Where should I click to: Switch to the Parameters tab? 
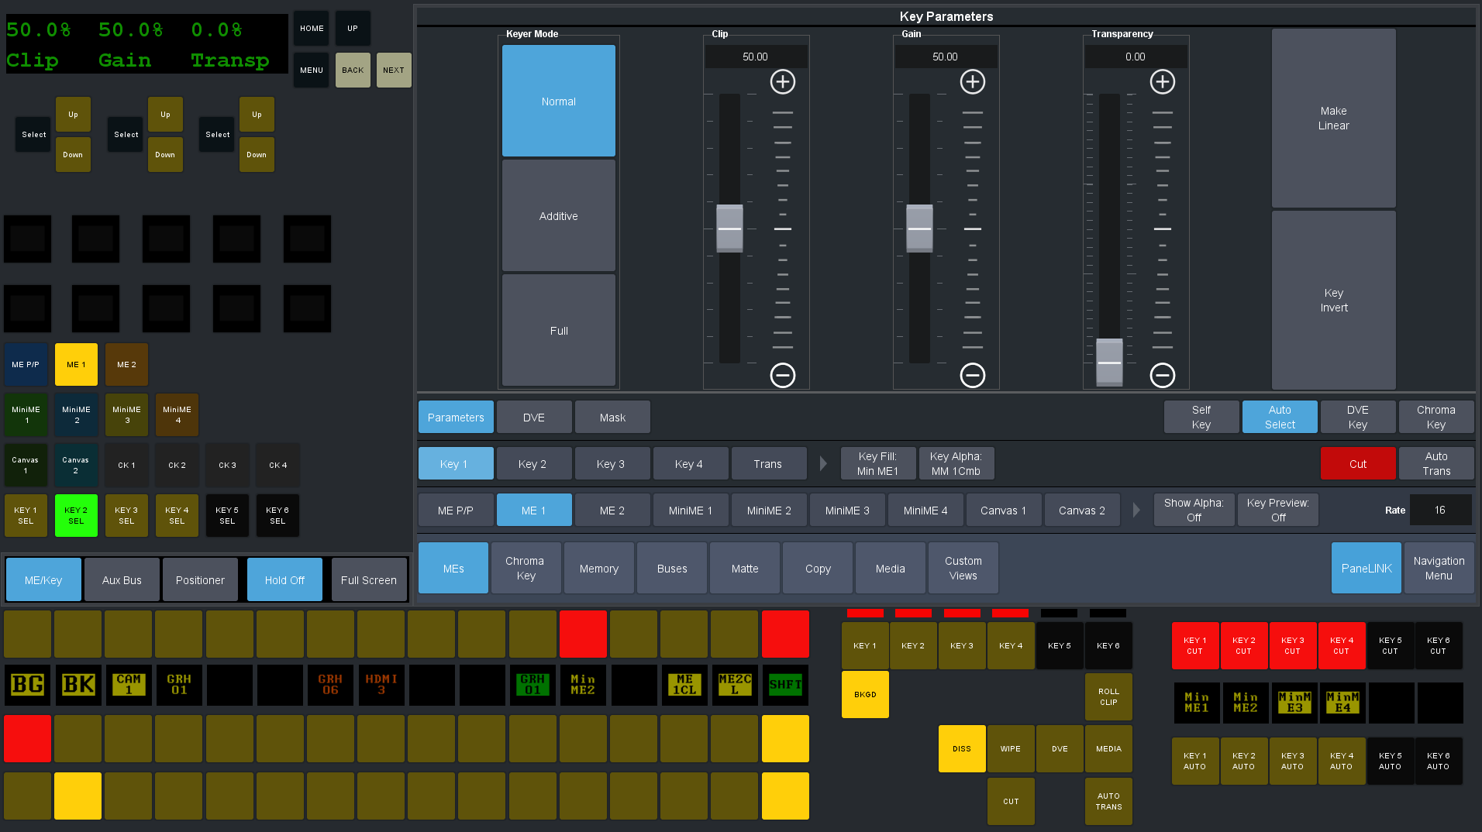point(456,417)
